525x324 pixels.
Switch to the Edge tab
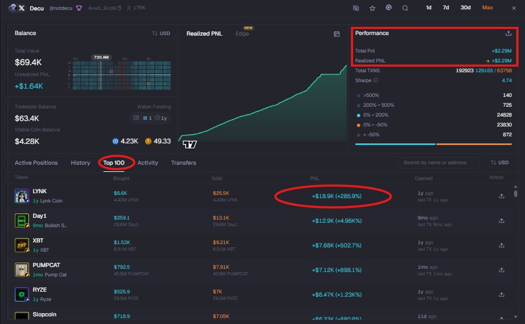[x=242, y=33]
